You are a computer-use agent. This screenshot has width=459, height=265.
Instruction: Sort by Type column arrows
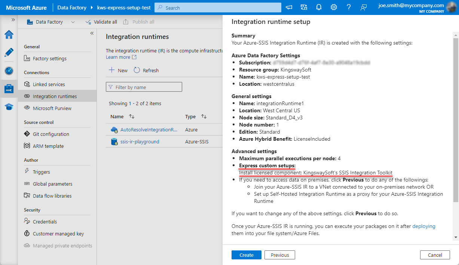point(204,116)
